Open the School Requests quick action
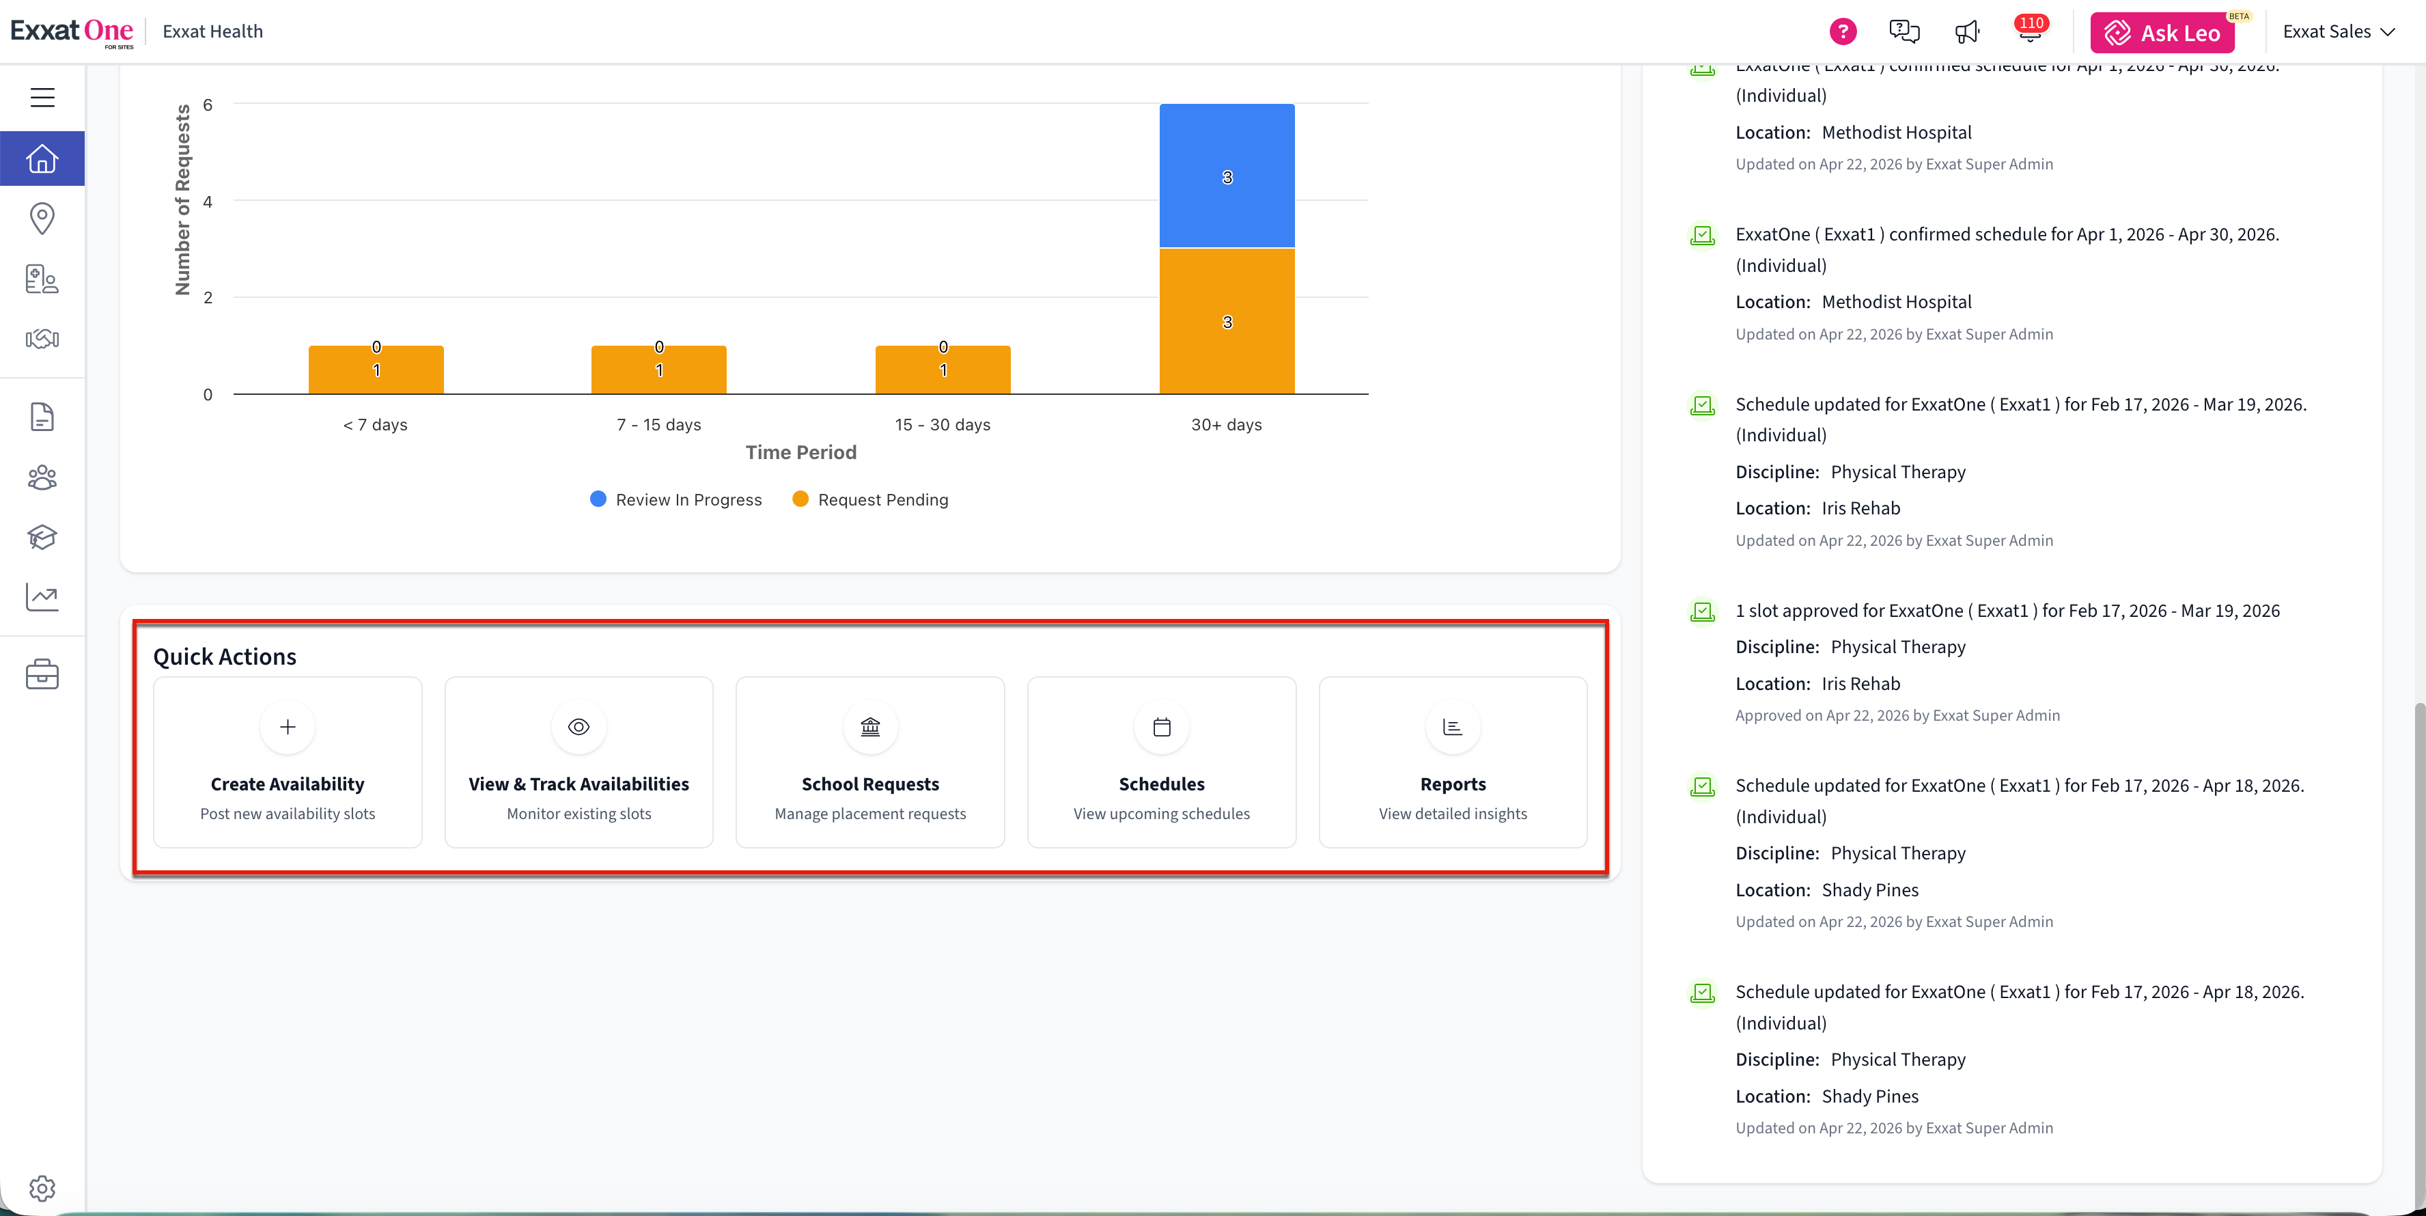 pyautogui.click(x=869, y=762)
